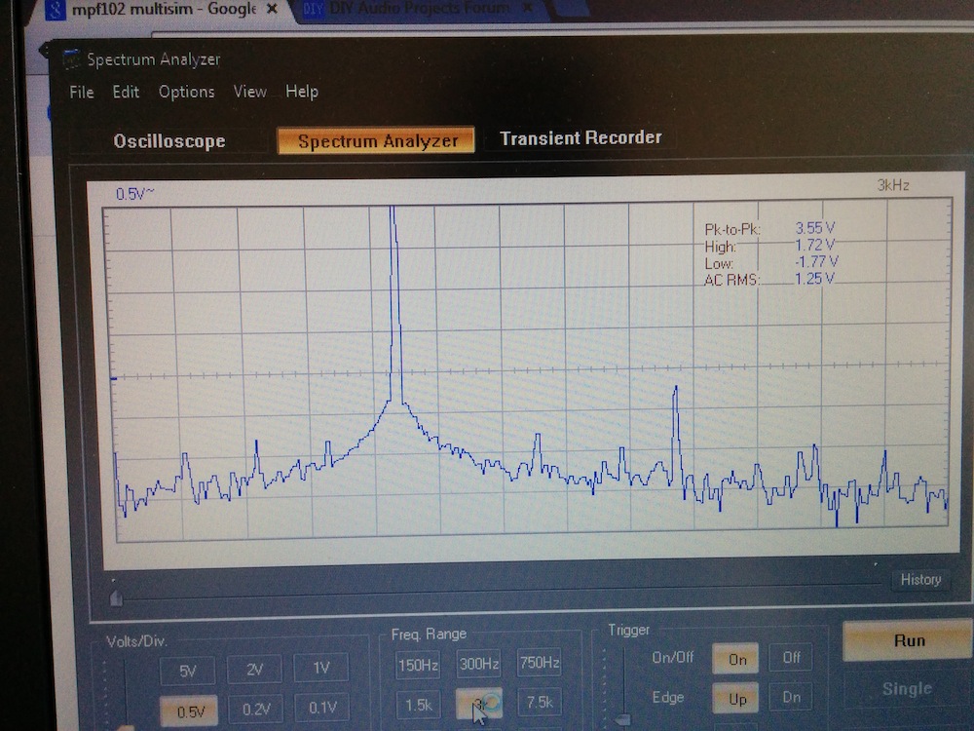Choose the 1.5k frequency range
974x731 pixels.
(x=419, y=705)
